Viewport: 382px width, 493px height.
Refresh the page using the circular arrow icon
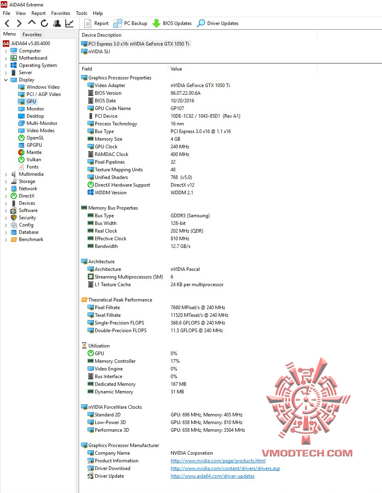point(44,23)
